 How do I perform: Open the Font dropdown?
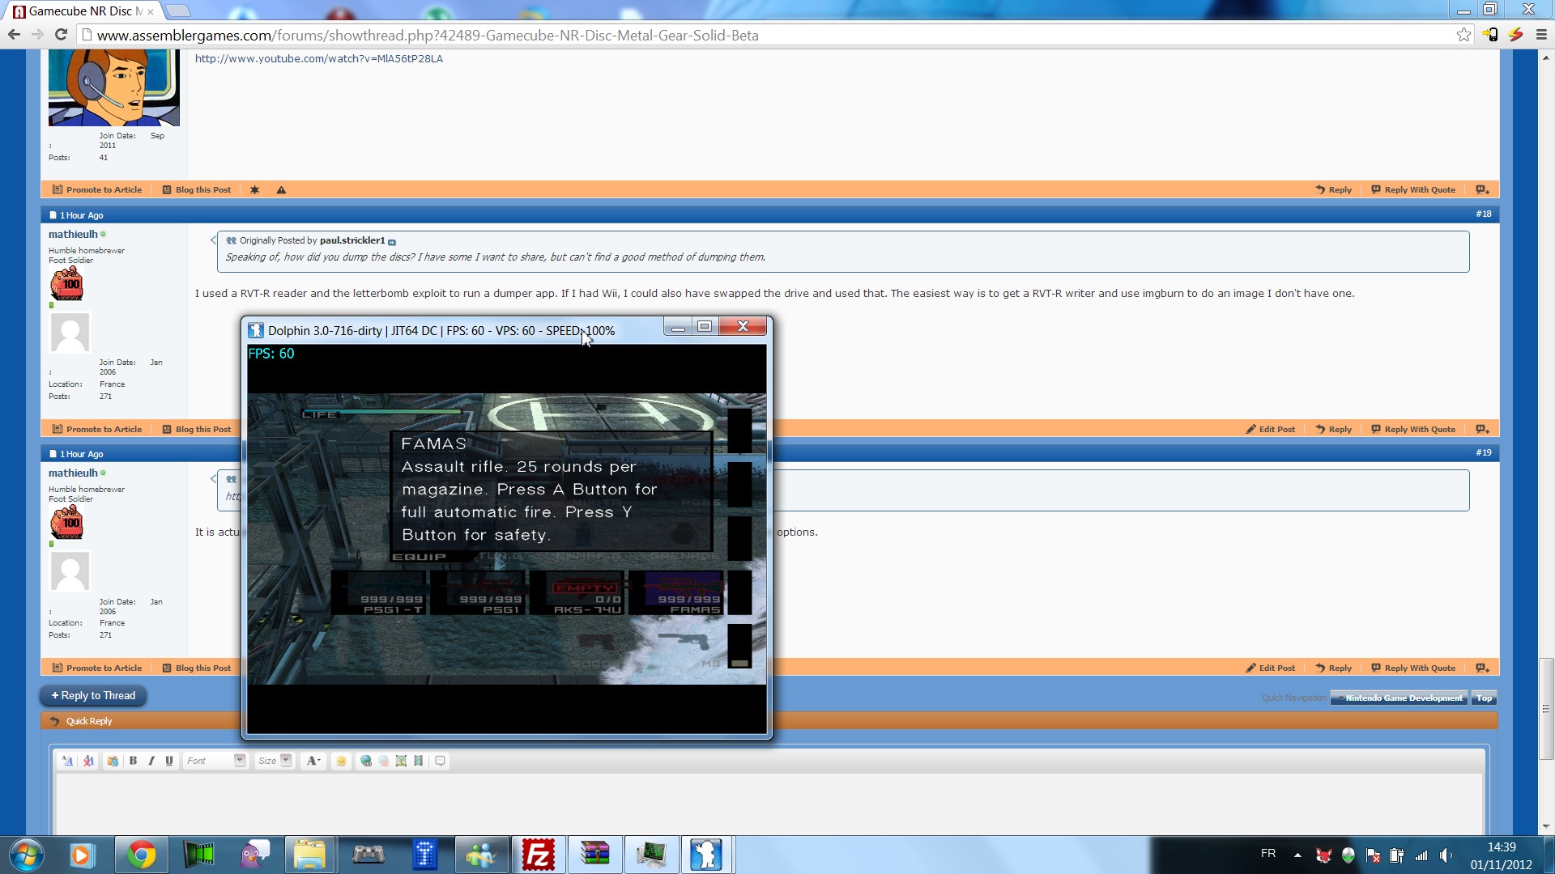point(215,761)
